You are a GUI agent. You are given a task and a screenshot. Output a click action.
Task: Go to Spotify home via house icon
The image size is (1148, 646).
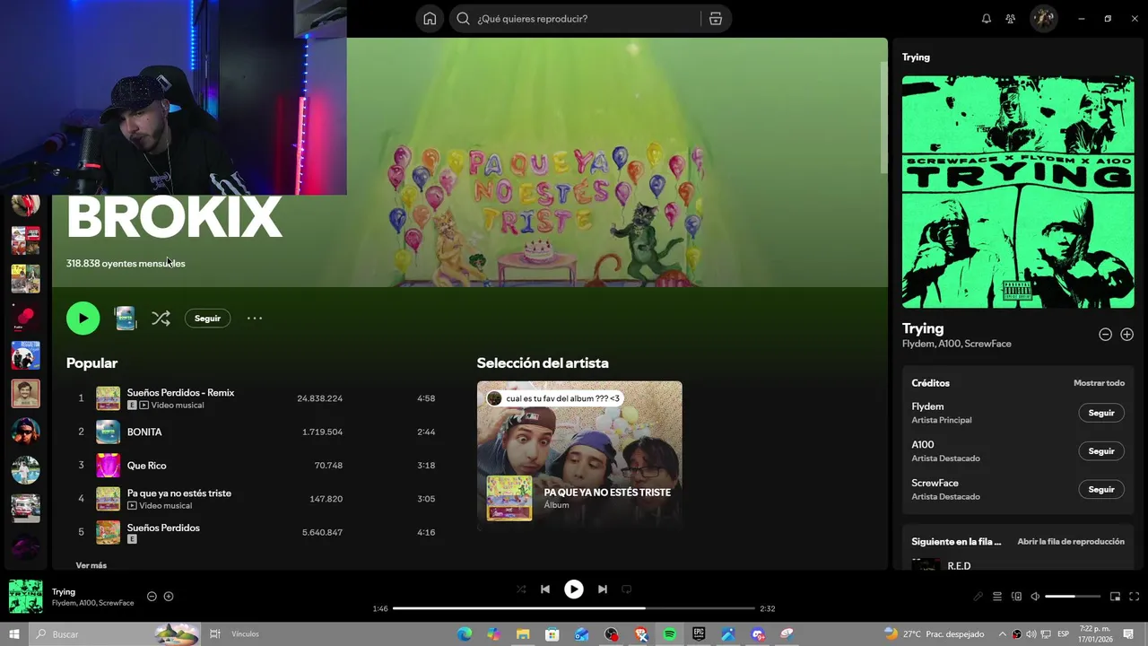pos(430,19)
